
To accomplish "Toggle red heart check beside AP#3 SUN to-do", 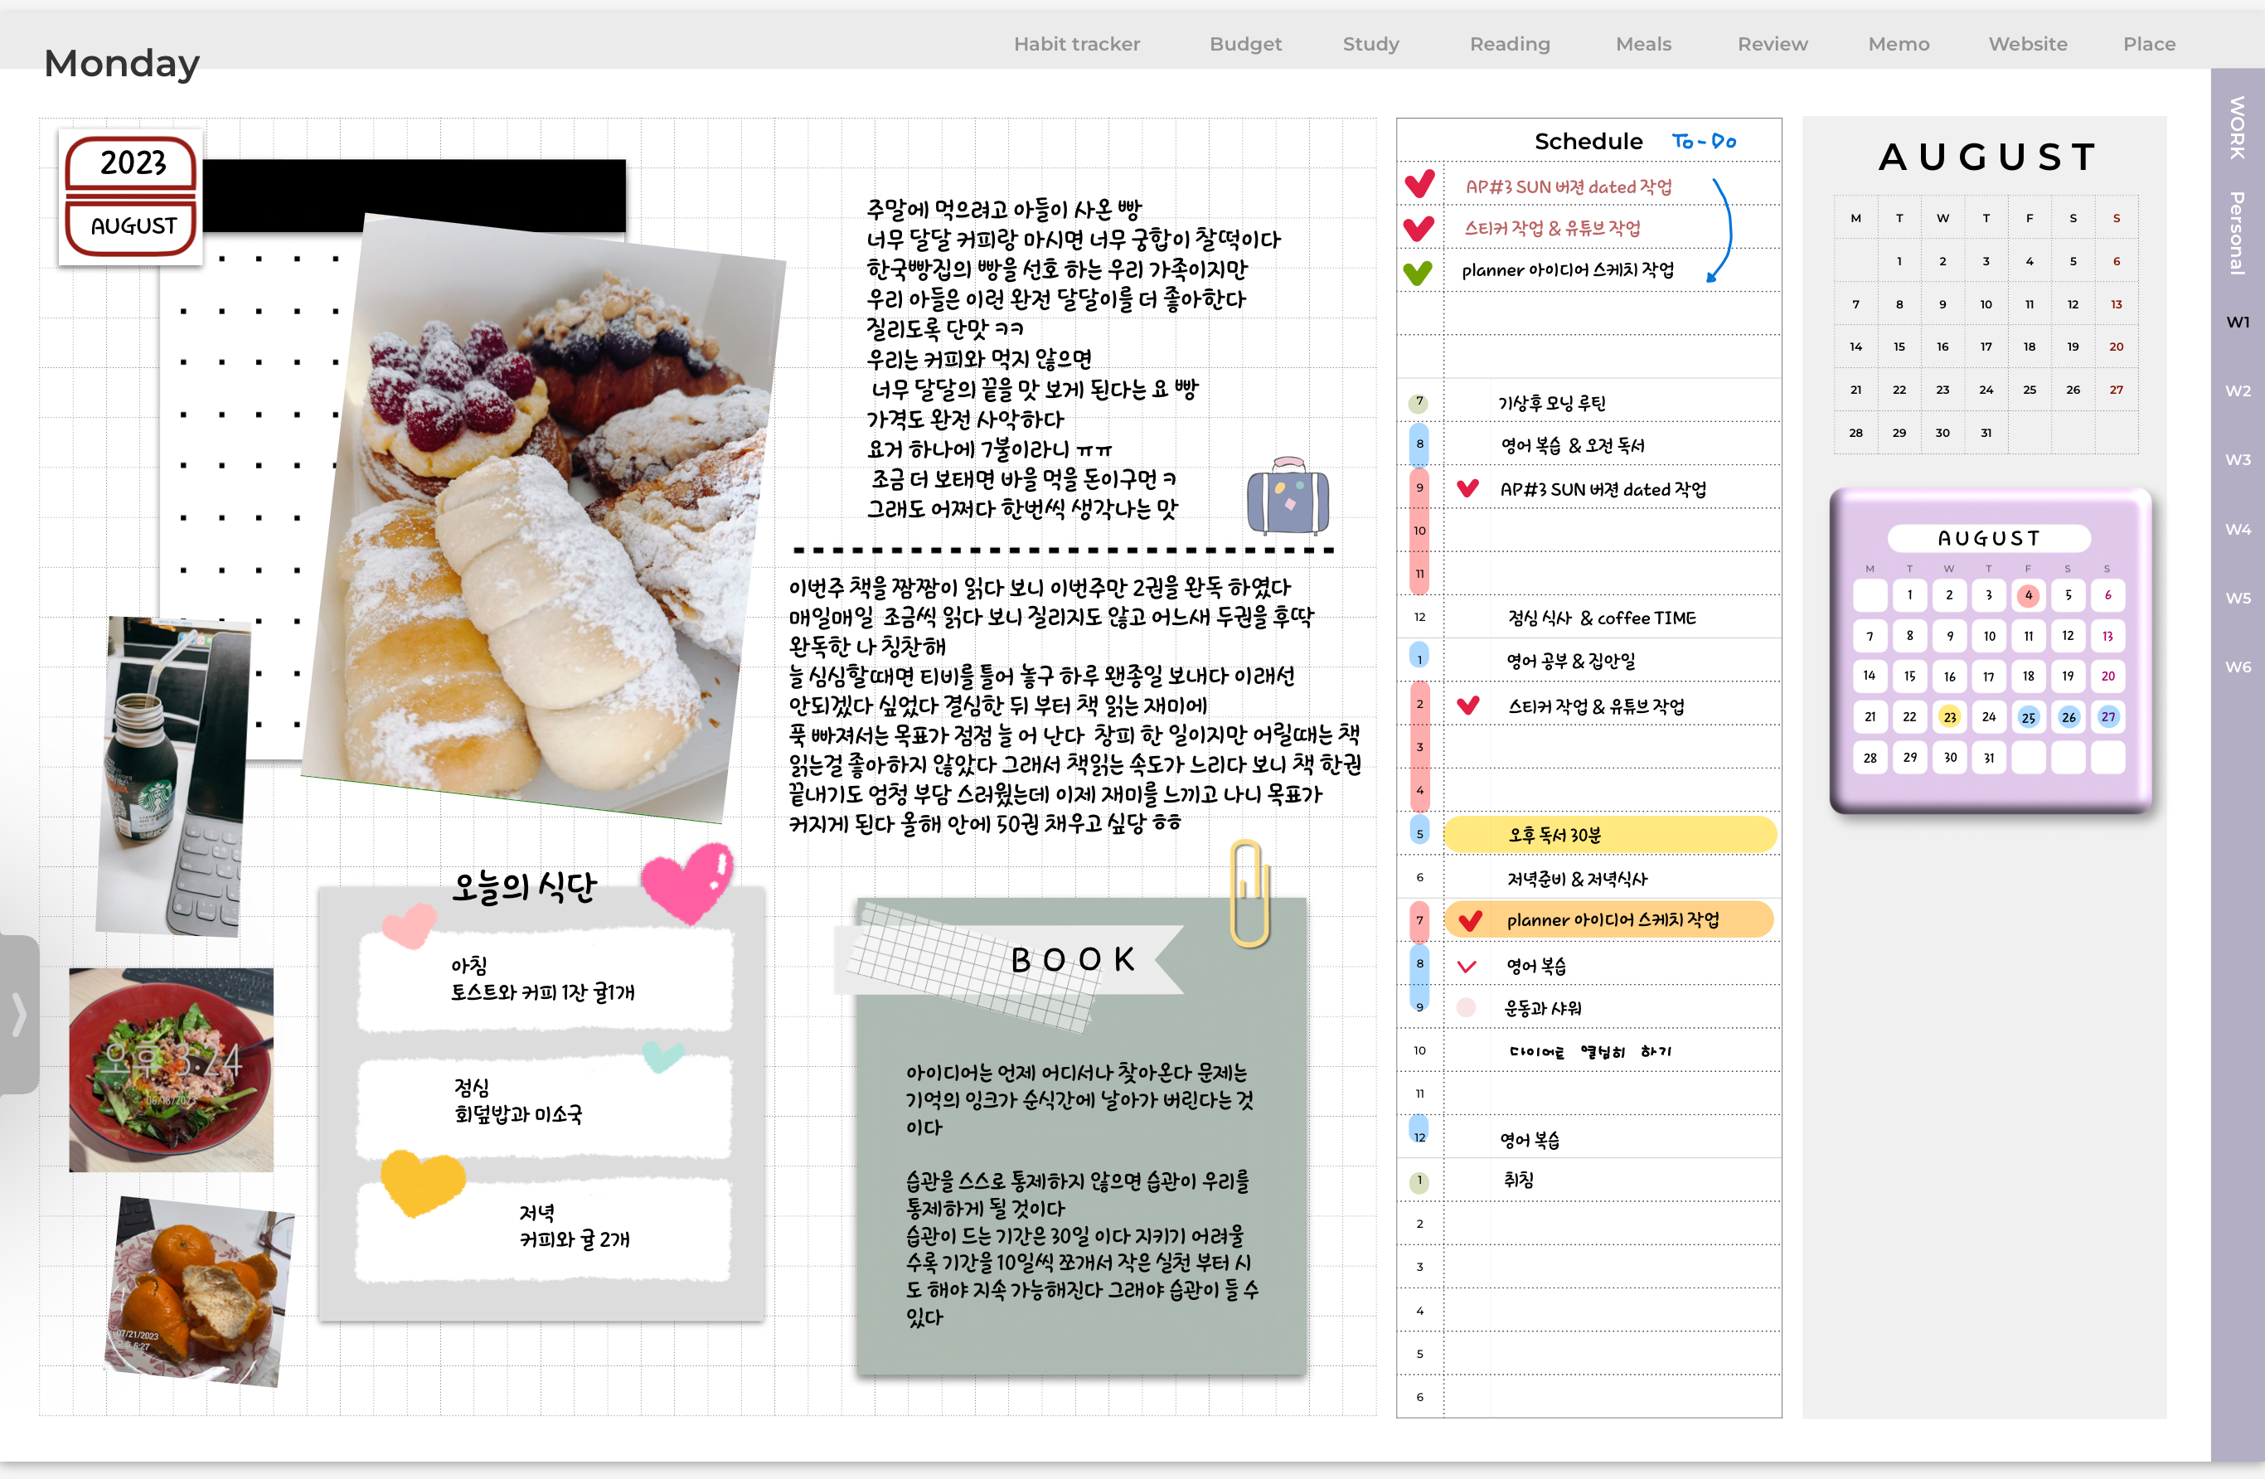I will point(1419,185).
